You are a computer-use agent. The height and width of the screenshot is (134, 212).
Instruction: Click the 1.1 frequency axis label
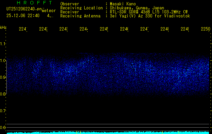tap(3, 44)
